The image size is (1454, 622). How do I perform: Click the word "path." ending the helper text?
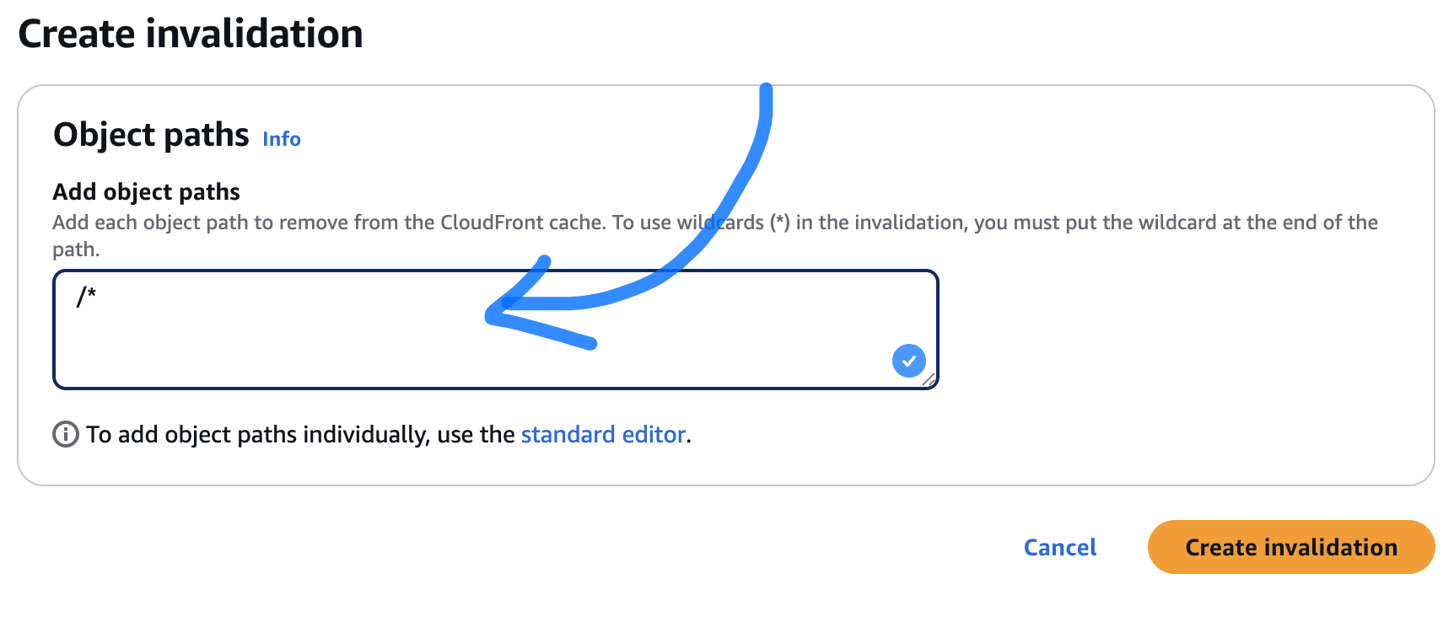click(x=76, y=249)
